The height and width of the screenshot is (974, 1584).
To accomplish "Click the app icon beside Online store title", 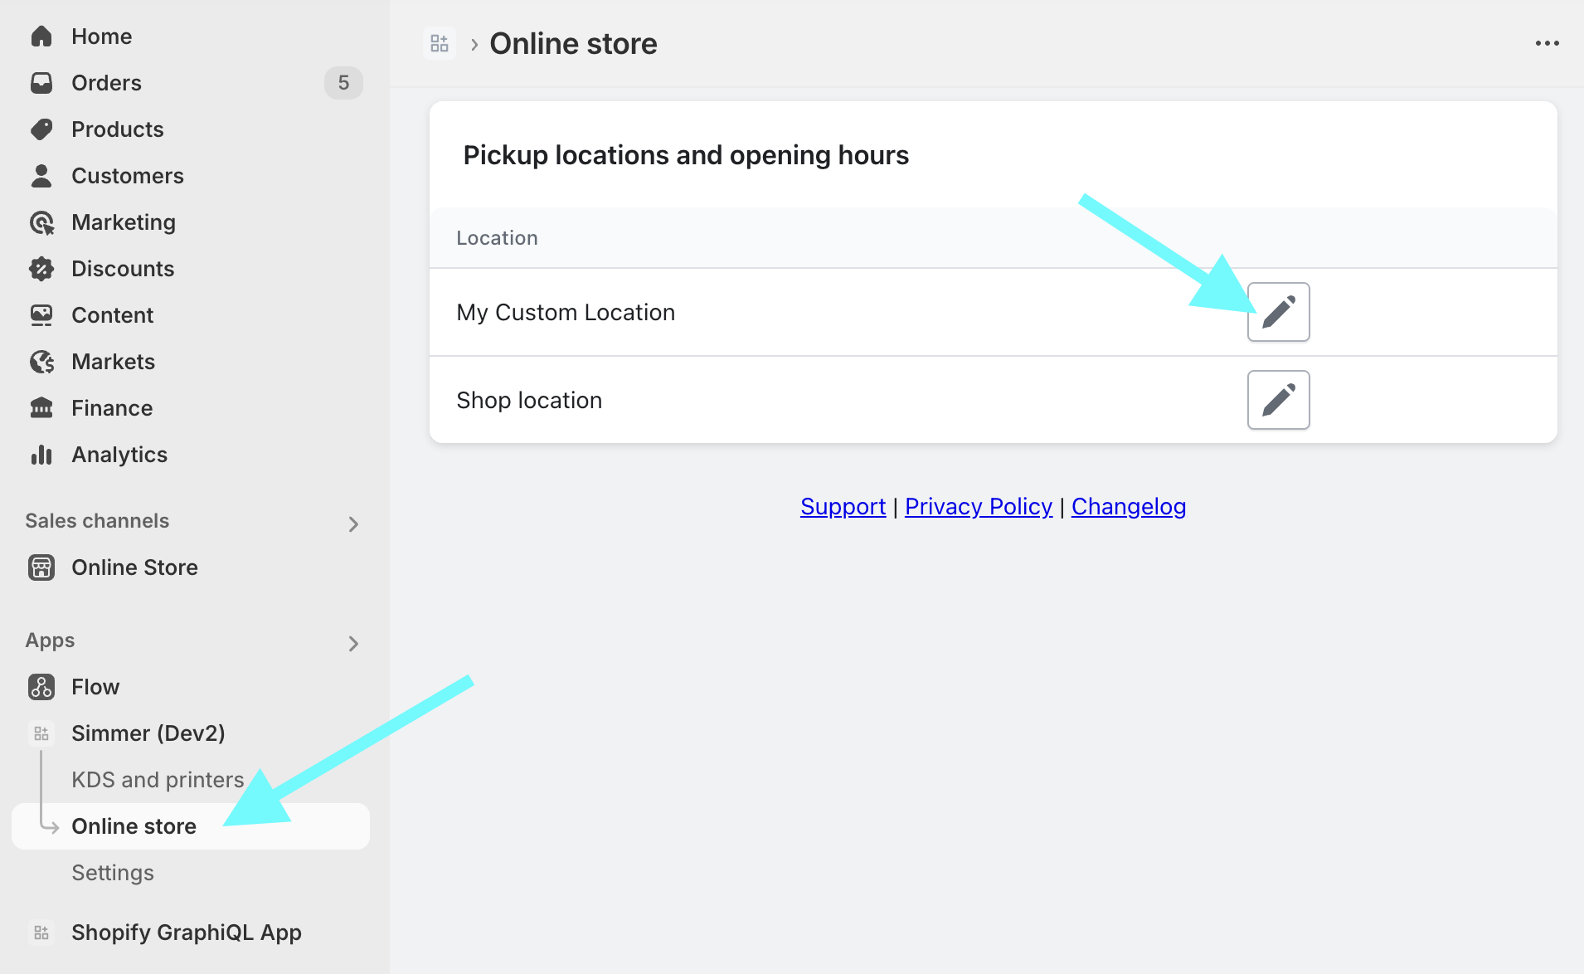I will point(440,43).
